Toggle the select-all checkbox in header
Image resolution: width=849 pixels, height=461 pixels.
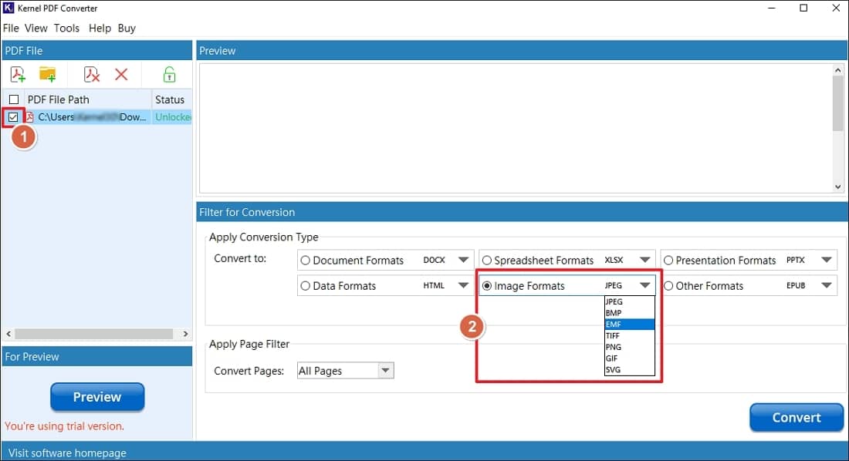point(14,99)
